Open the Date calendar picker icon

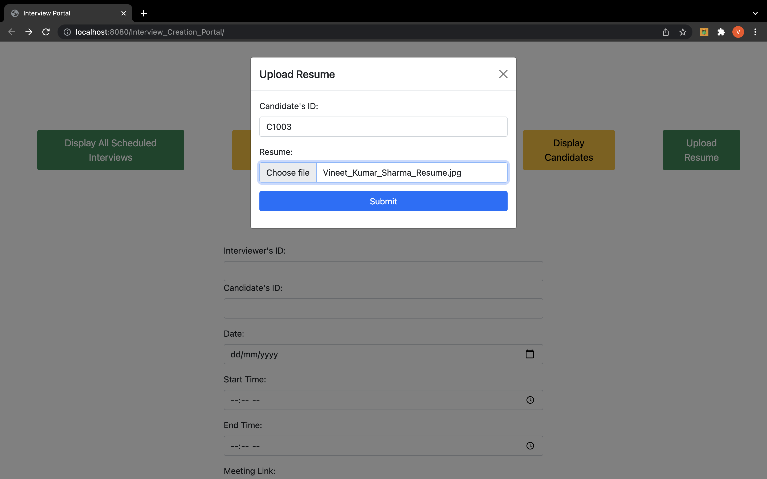tap(530, 354)
